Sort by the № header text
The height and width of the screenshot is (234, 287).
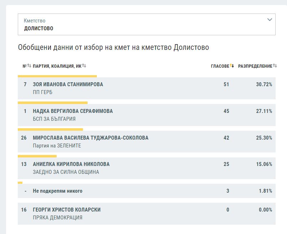[25, 66]
